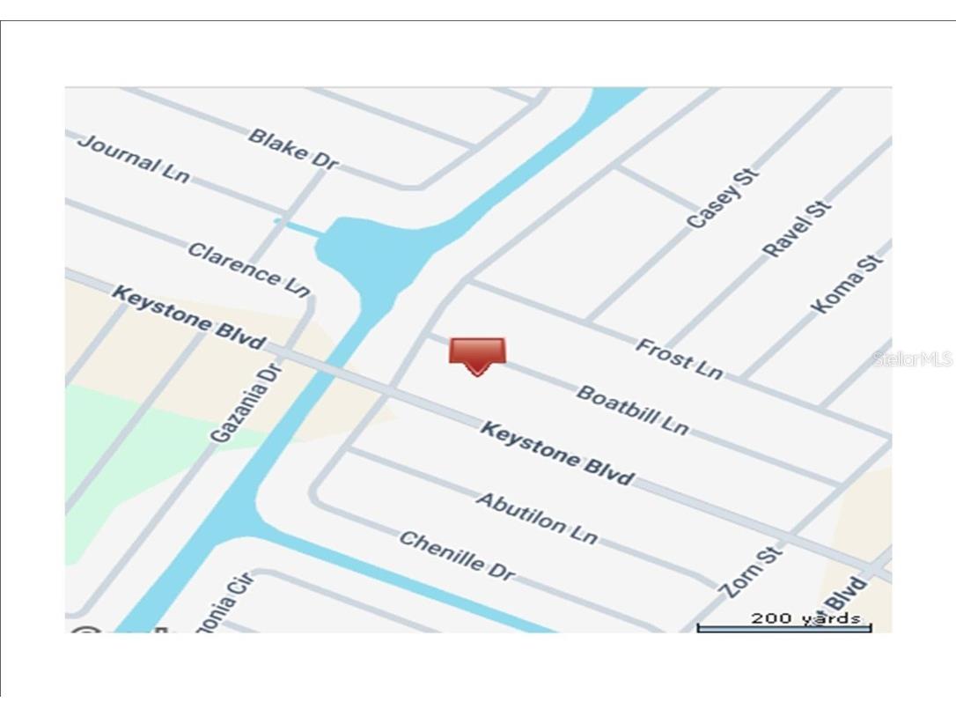Select the Zorn St label
This screenshot has width=956, height=717.
(x=750, y=572)
